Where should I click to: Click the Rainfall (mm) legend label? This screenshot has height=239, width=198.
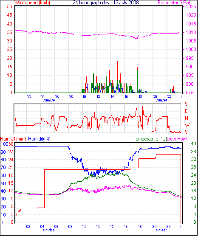13,139
